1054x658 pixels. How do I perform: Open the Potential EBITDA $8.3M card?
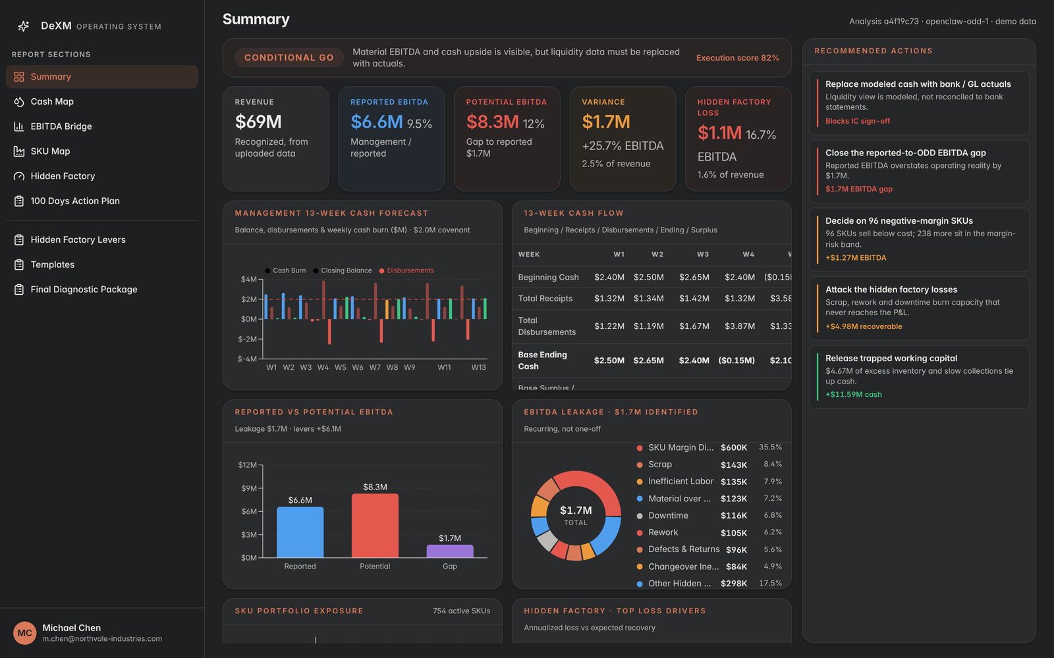pyautogui.click(x=507, y=139)
